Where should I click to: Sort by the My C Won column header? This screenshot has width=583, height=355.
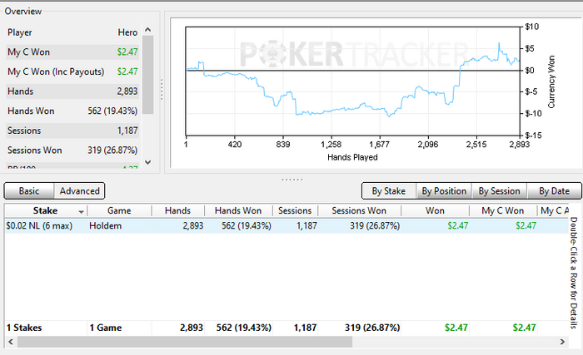click(x=503, y=210)
